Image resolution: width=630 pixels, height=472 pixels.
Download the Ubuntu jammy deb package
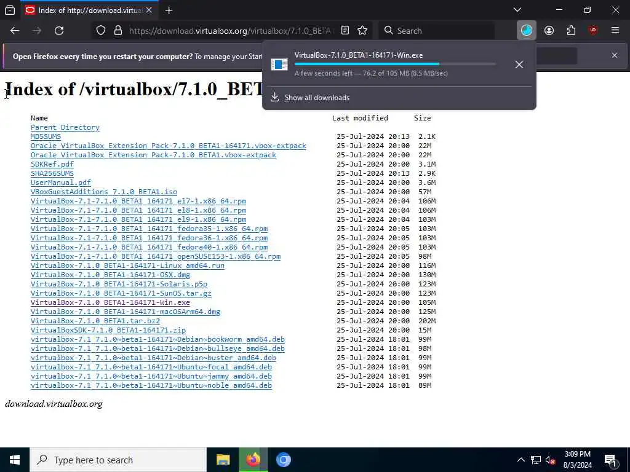pyautogui.click(x=151, y=377)
